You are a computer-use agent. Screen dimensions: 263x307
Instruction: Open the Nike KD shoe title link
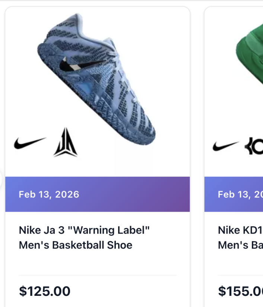pyautogui.click(x=240, y=230)
